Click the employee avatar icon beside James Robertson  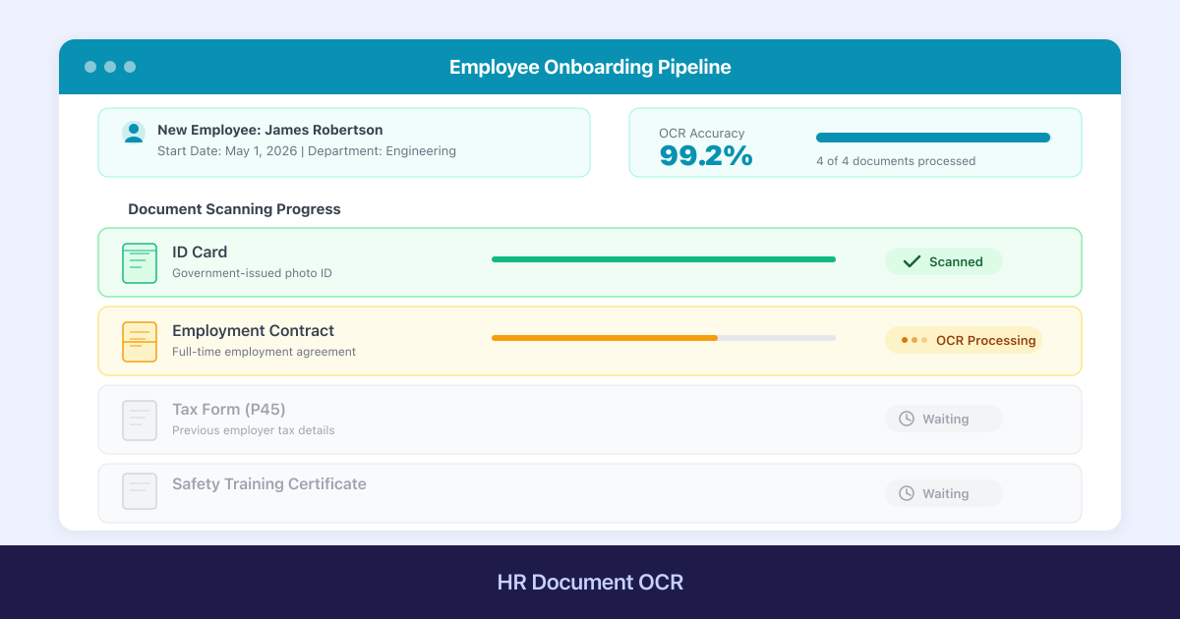[x=133, y=131]
